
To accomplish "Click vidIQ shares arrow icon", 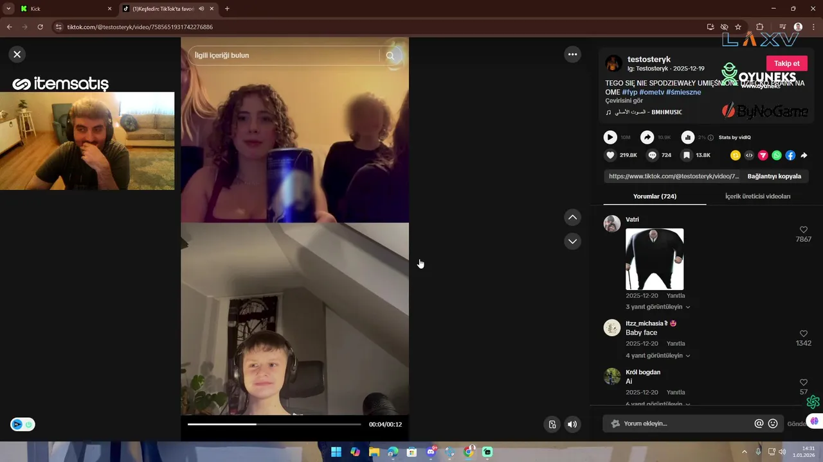I will 647,137.
